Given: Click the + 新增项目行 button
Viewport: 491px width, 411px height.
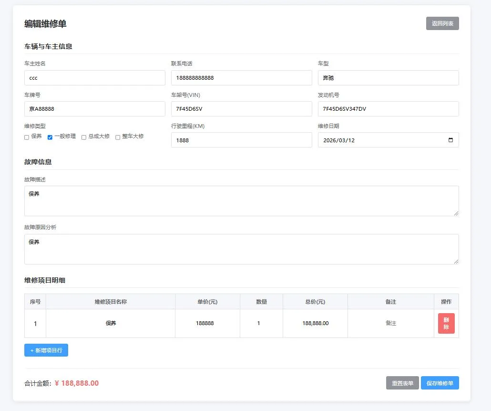Looking at the screenshot, I should (46, 350).
